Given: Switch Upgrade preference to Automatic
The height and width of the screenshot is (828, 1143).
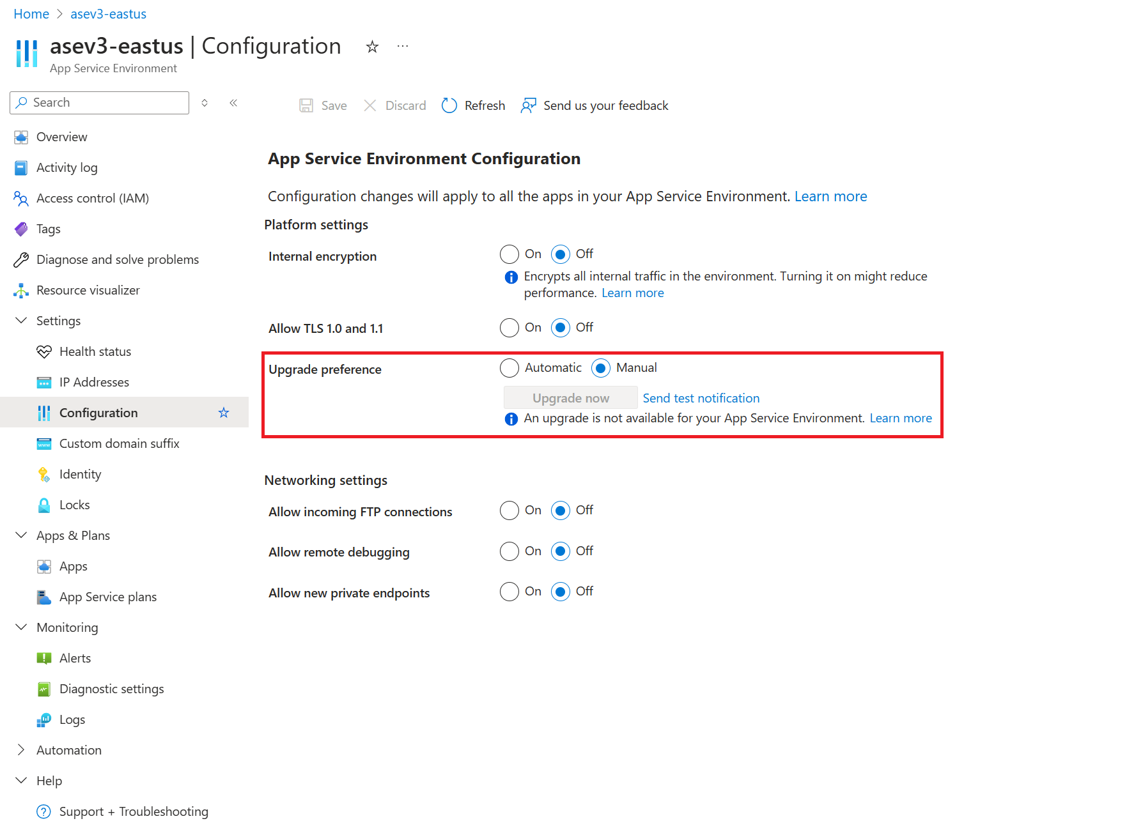Looking at the screenshot, I should [x=509, y=367].
